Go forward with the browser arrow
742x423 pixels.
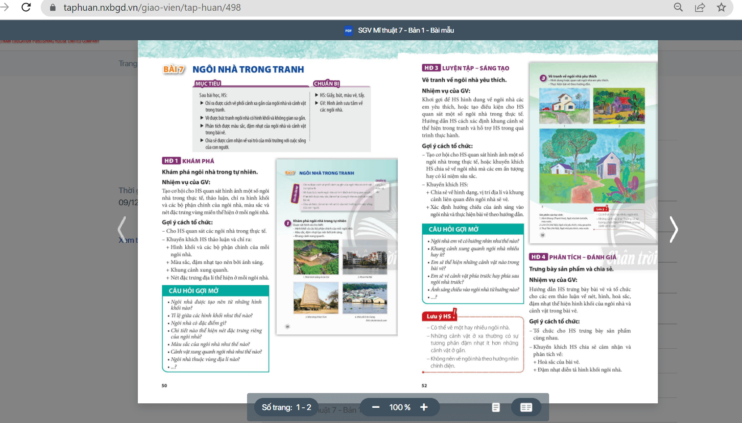pyautogui.click(x=4, y=7)
